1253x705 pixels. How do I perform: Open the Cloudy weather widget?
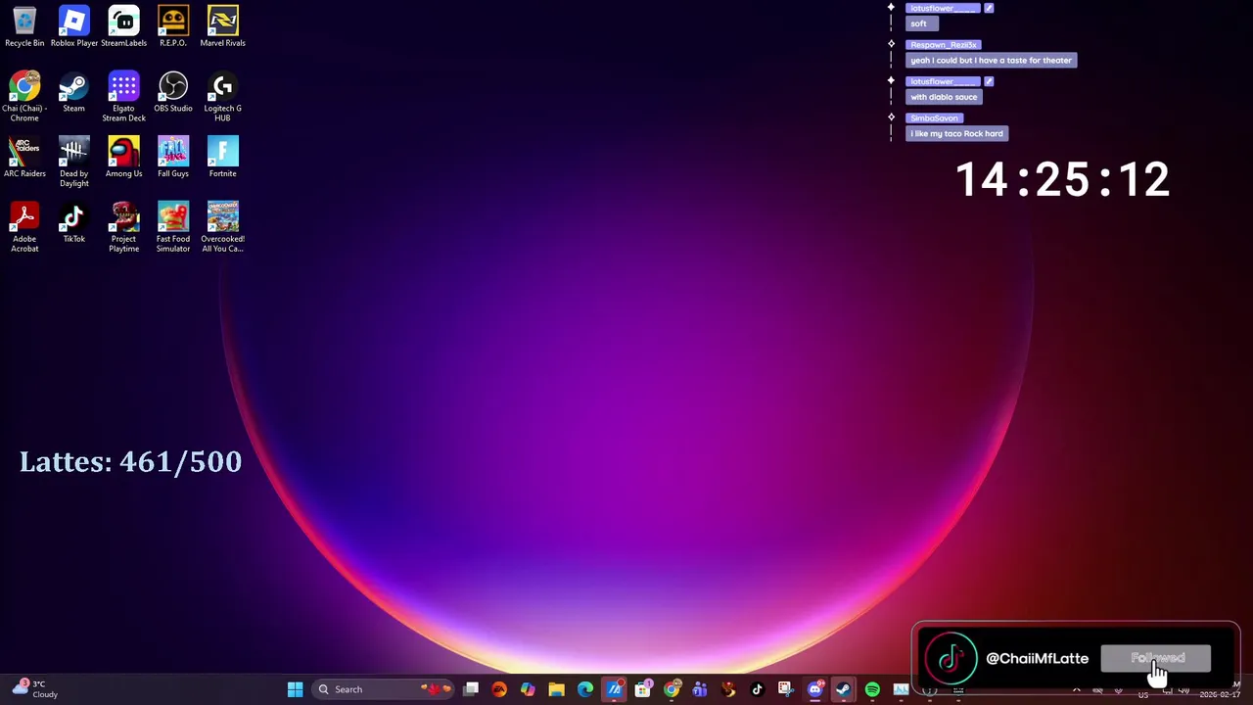coord(35,689)
